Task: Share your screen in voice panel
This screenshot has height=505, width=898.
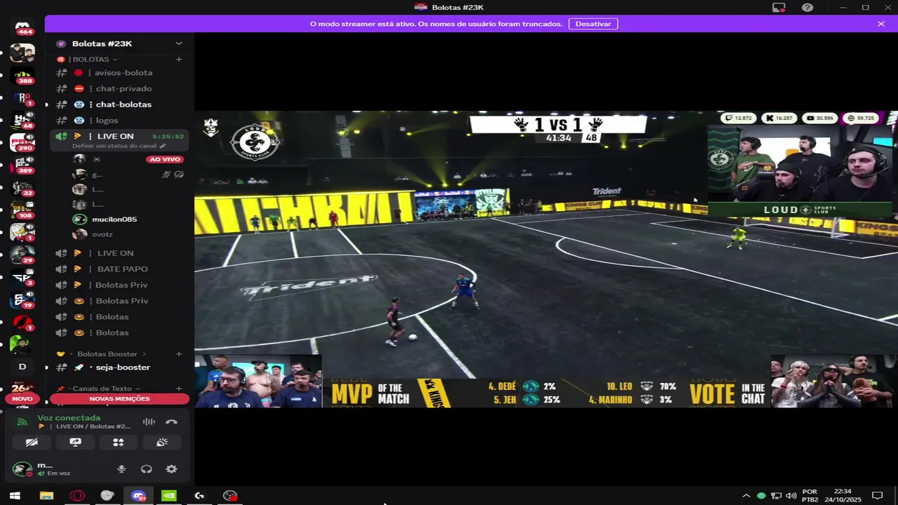Action: point(75,442)
